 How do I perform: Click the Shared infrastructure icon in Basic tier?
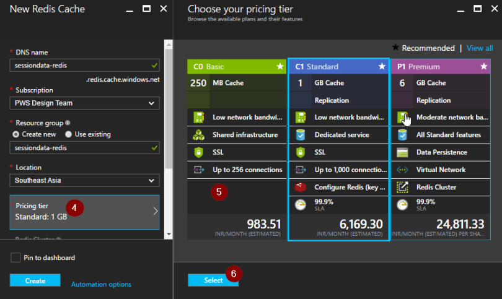(x=198, y=135)
